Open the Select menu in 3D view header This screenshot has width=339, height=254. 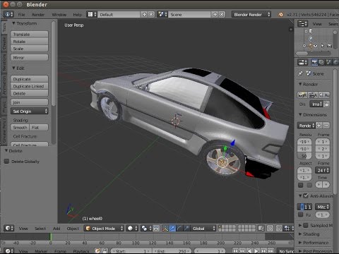click(40, 229)
